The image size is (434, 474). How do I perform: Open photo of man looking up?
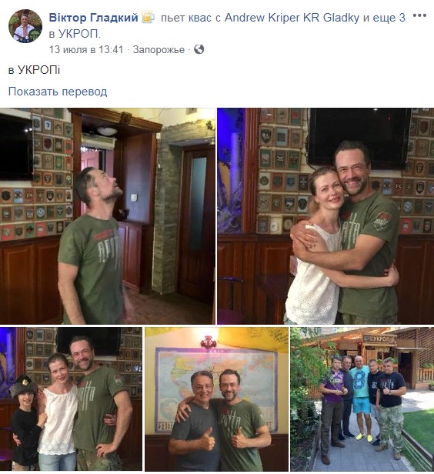[108, 215]
